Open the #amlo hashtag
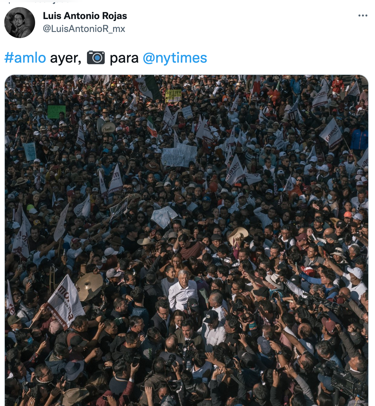This screenshot has width=375, height=406. click(25, 58)
